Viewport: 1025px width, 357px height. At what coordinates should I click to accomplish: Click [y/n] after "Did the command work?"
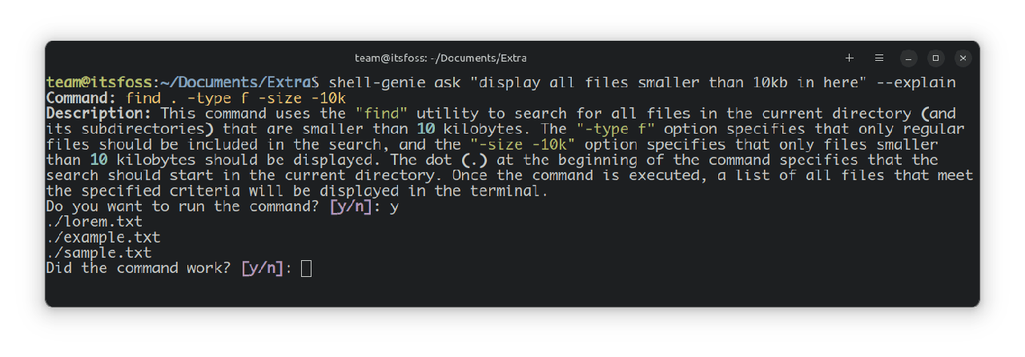[262, 268]
